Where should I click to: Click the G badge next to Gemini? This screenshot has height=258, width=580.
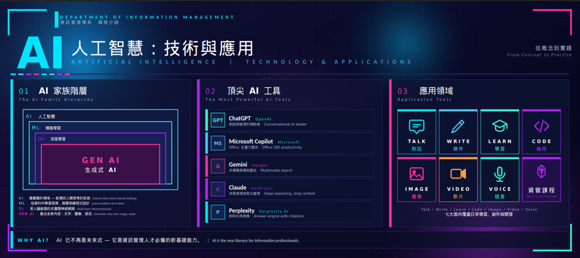point(218,166)
